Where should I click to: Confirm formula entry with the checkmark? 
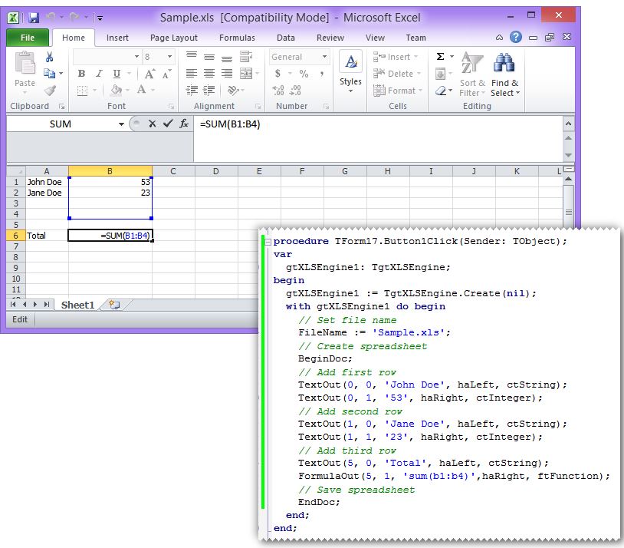168,124
